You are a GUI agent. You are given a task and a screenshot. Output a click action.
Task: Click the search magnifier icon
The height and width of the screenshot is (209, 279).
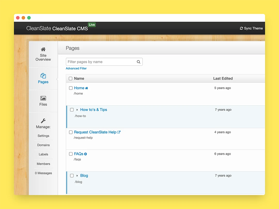(138, 62)
